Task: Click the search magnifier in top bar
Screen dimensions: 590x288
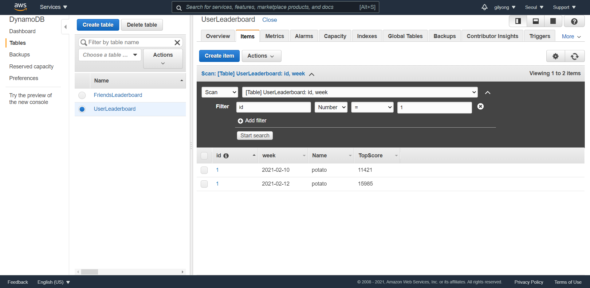Action: [179, 7]
